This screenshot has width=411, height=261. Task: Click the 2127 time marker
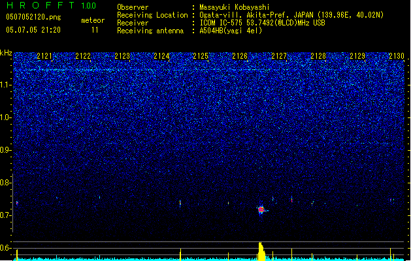point(279,56)
